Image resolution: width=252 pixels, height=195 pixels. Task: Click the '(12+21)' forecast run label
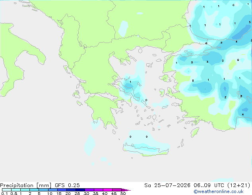coord(239,185)
